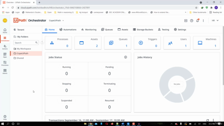224x126 pixels.
Task: Open the notifications bell
Action: [x=197, y=21]
